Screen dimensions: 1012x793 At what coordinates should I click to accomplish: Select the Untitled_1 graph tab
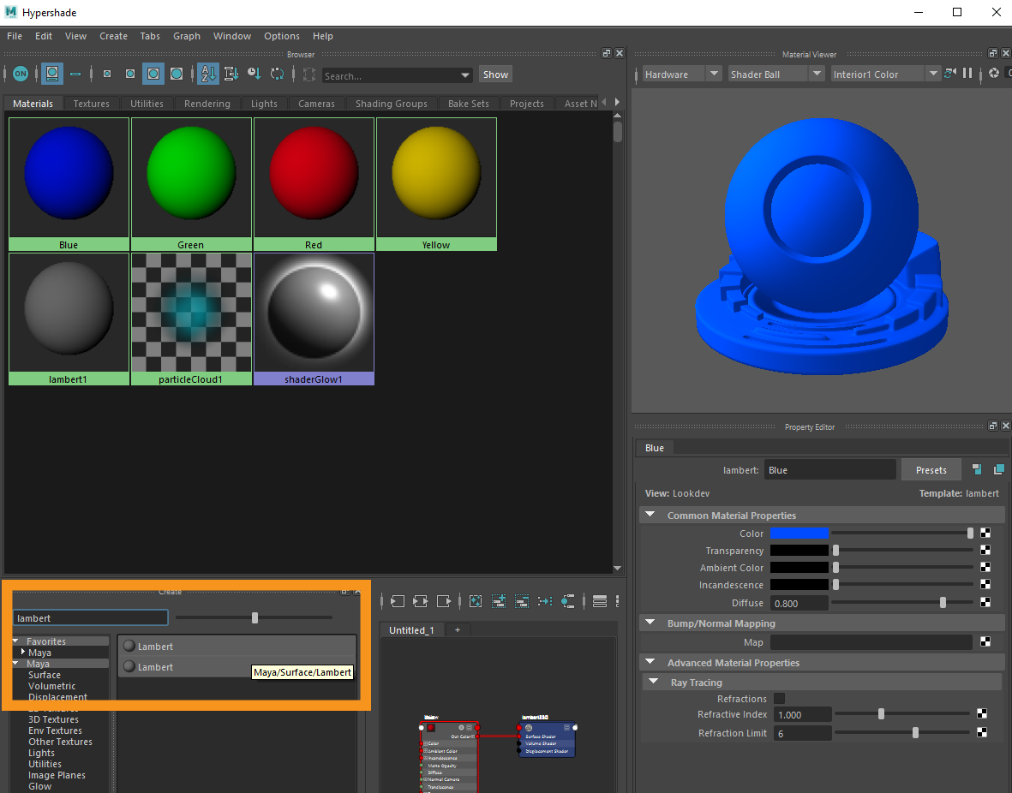[411, 629]
